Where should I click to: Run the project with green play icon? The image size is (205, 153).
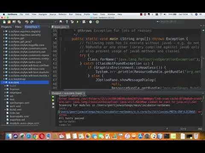click(x=78, y=22)
